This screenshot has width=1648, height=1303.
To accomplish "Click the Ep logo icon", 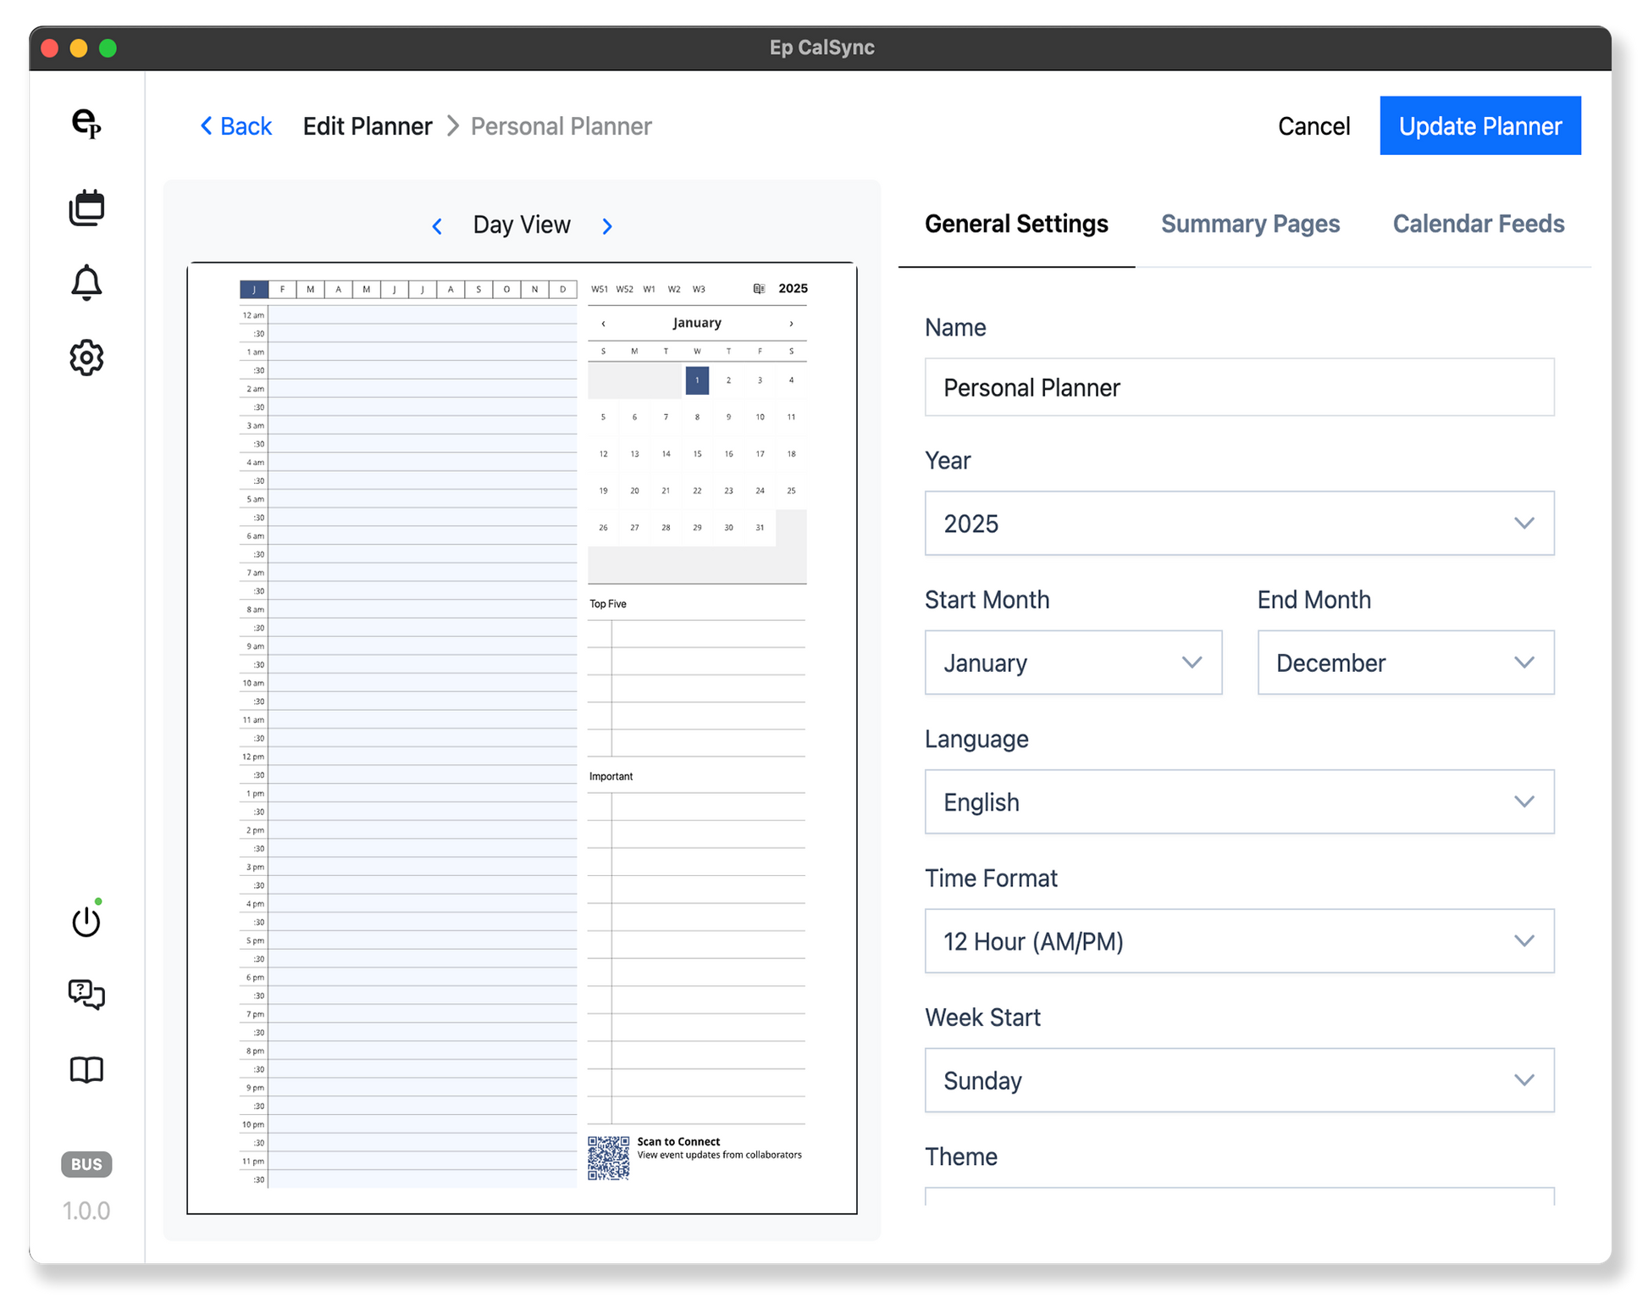I will [86, 124].
